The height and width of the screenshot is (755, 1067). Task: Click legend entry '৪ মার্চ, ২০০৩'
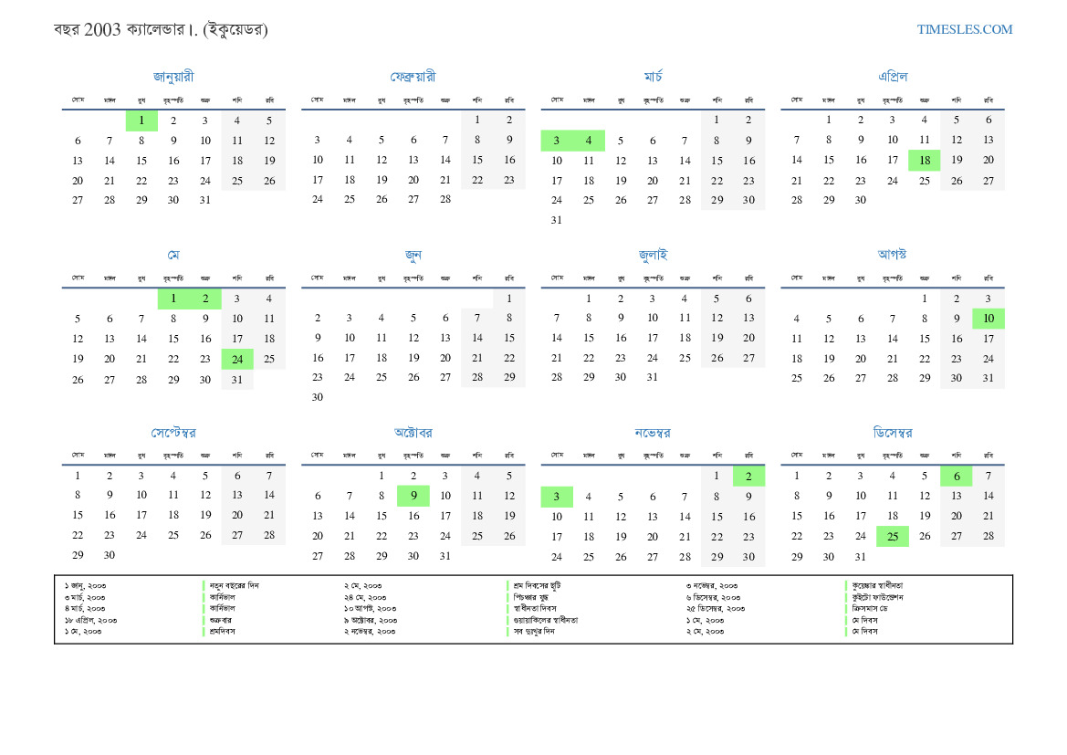[x=85, y=609]
